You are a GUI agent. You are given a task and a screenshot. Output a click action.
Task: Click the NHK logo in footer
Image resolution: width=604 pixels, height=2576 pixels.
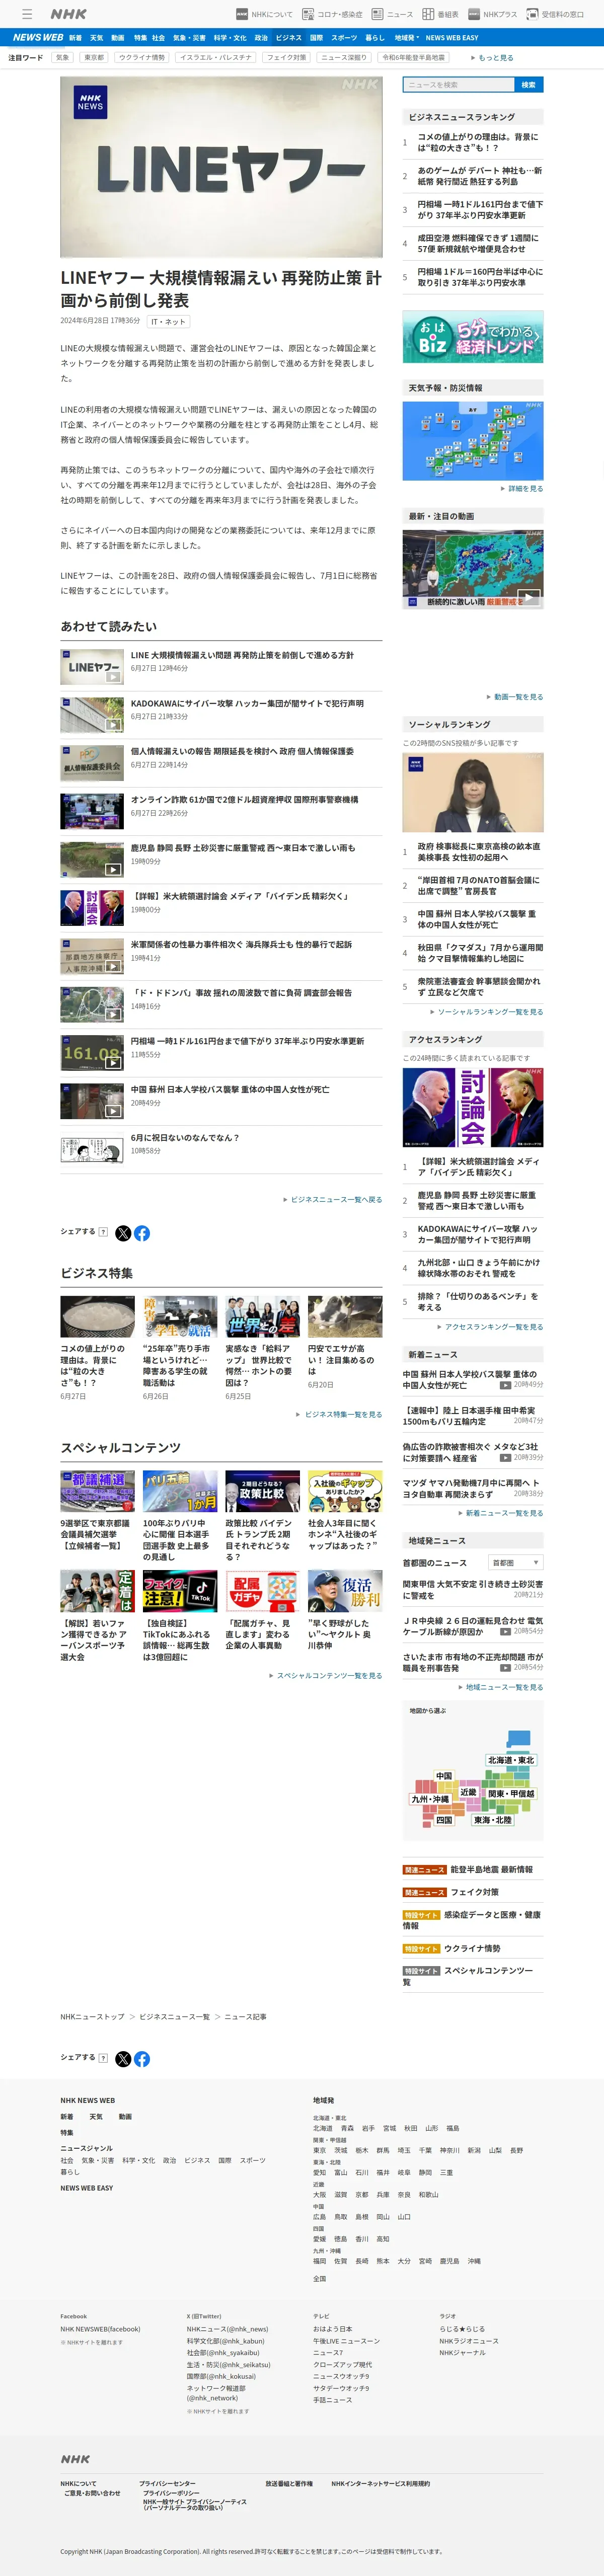75,2458
